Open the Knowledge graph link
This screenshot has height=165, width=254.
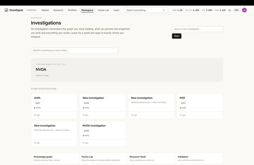55,158
